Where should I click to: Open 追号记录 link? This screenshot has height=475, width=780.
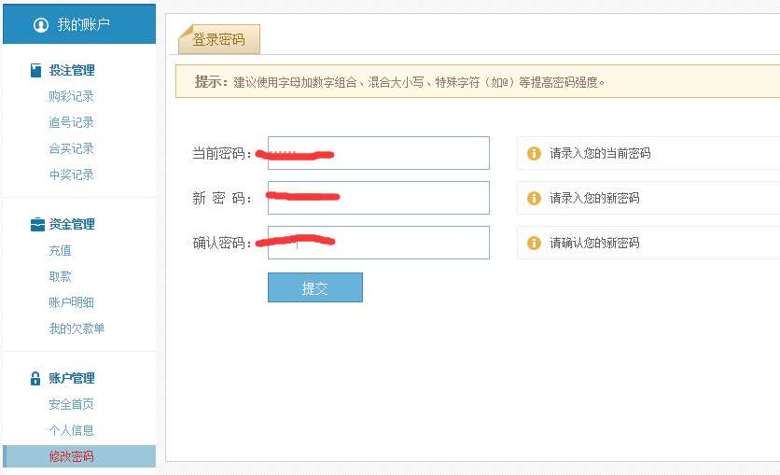71,122
